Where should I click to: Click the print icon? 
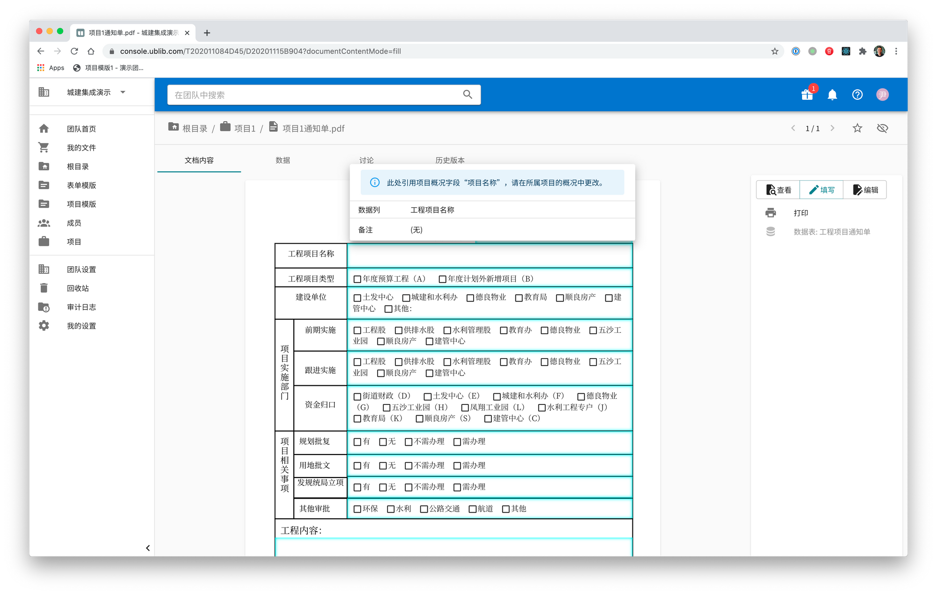click(x=771, y=213)
